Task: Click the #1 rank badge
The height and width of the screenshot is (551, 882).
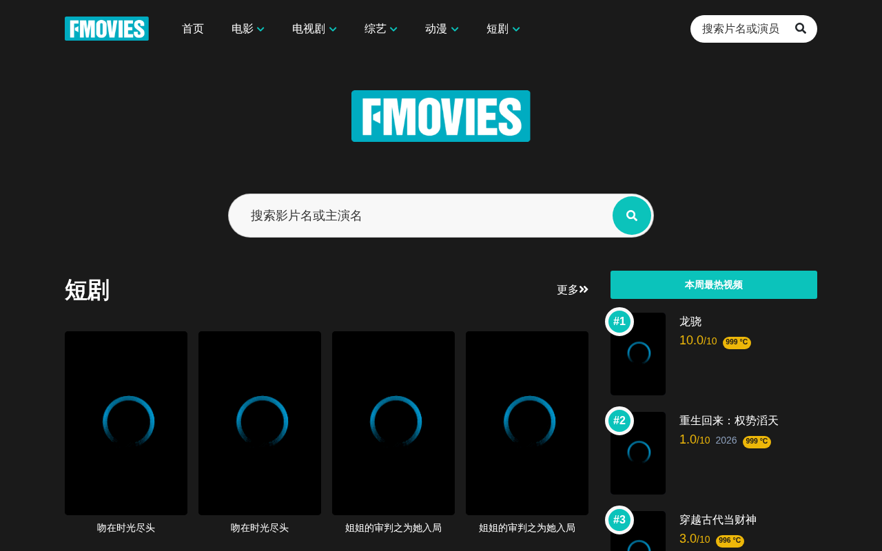Action: [x=619, y=322]
